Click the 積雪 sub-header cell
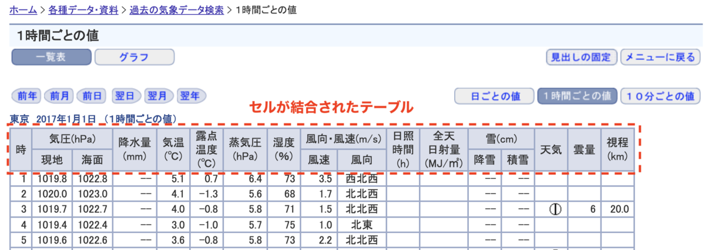Image resolution: width=705 pixels, height=250 pixels. [518, 159]
